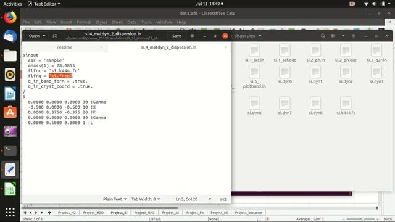Select the si.dyn2 file
Screen dimensions: 395x222
[346, 75]
